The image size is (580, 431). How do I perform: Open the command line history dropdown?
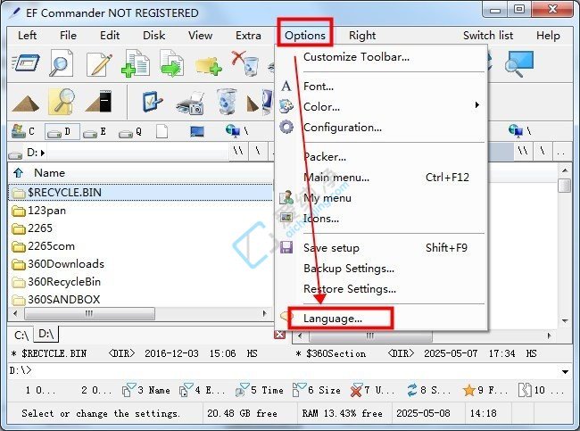[x=565, y=371]
